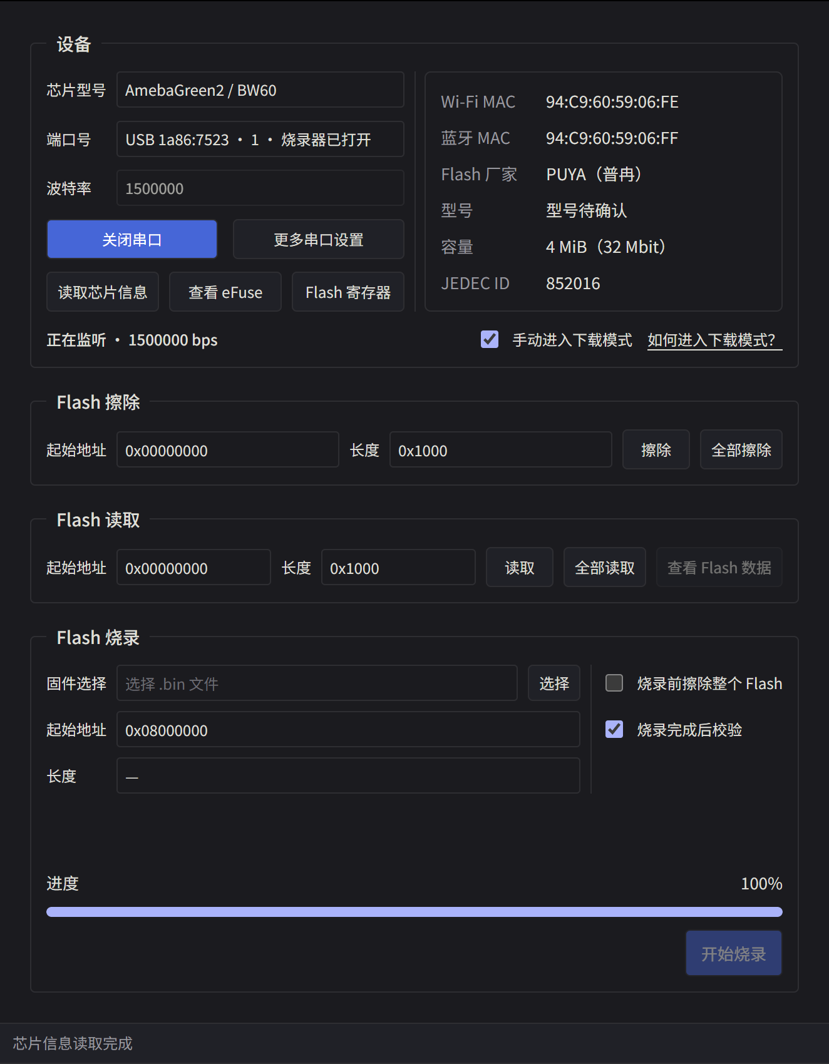Focus the Flash 烧录 起始地址 0x08000000 field
829x1064 pixels.
349,729
